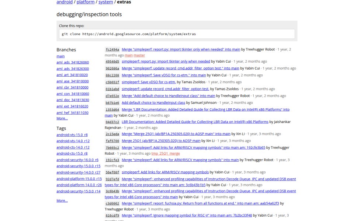Viewport: 354px width, 221px height.
Task: Open commit hash 2c15eda
Action: coord(112,134)
